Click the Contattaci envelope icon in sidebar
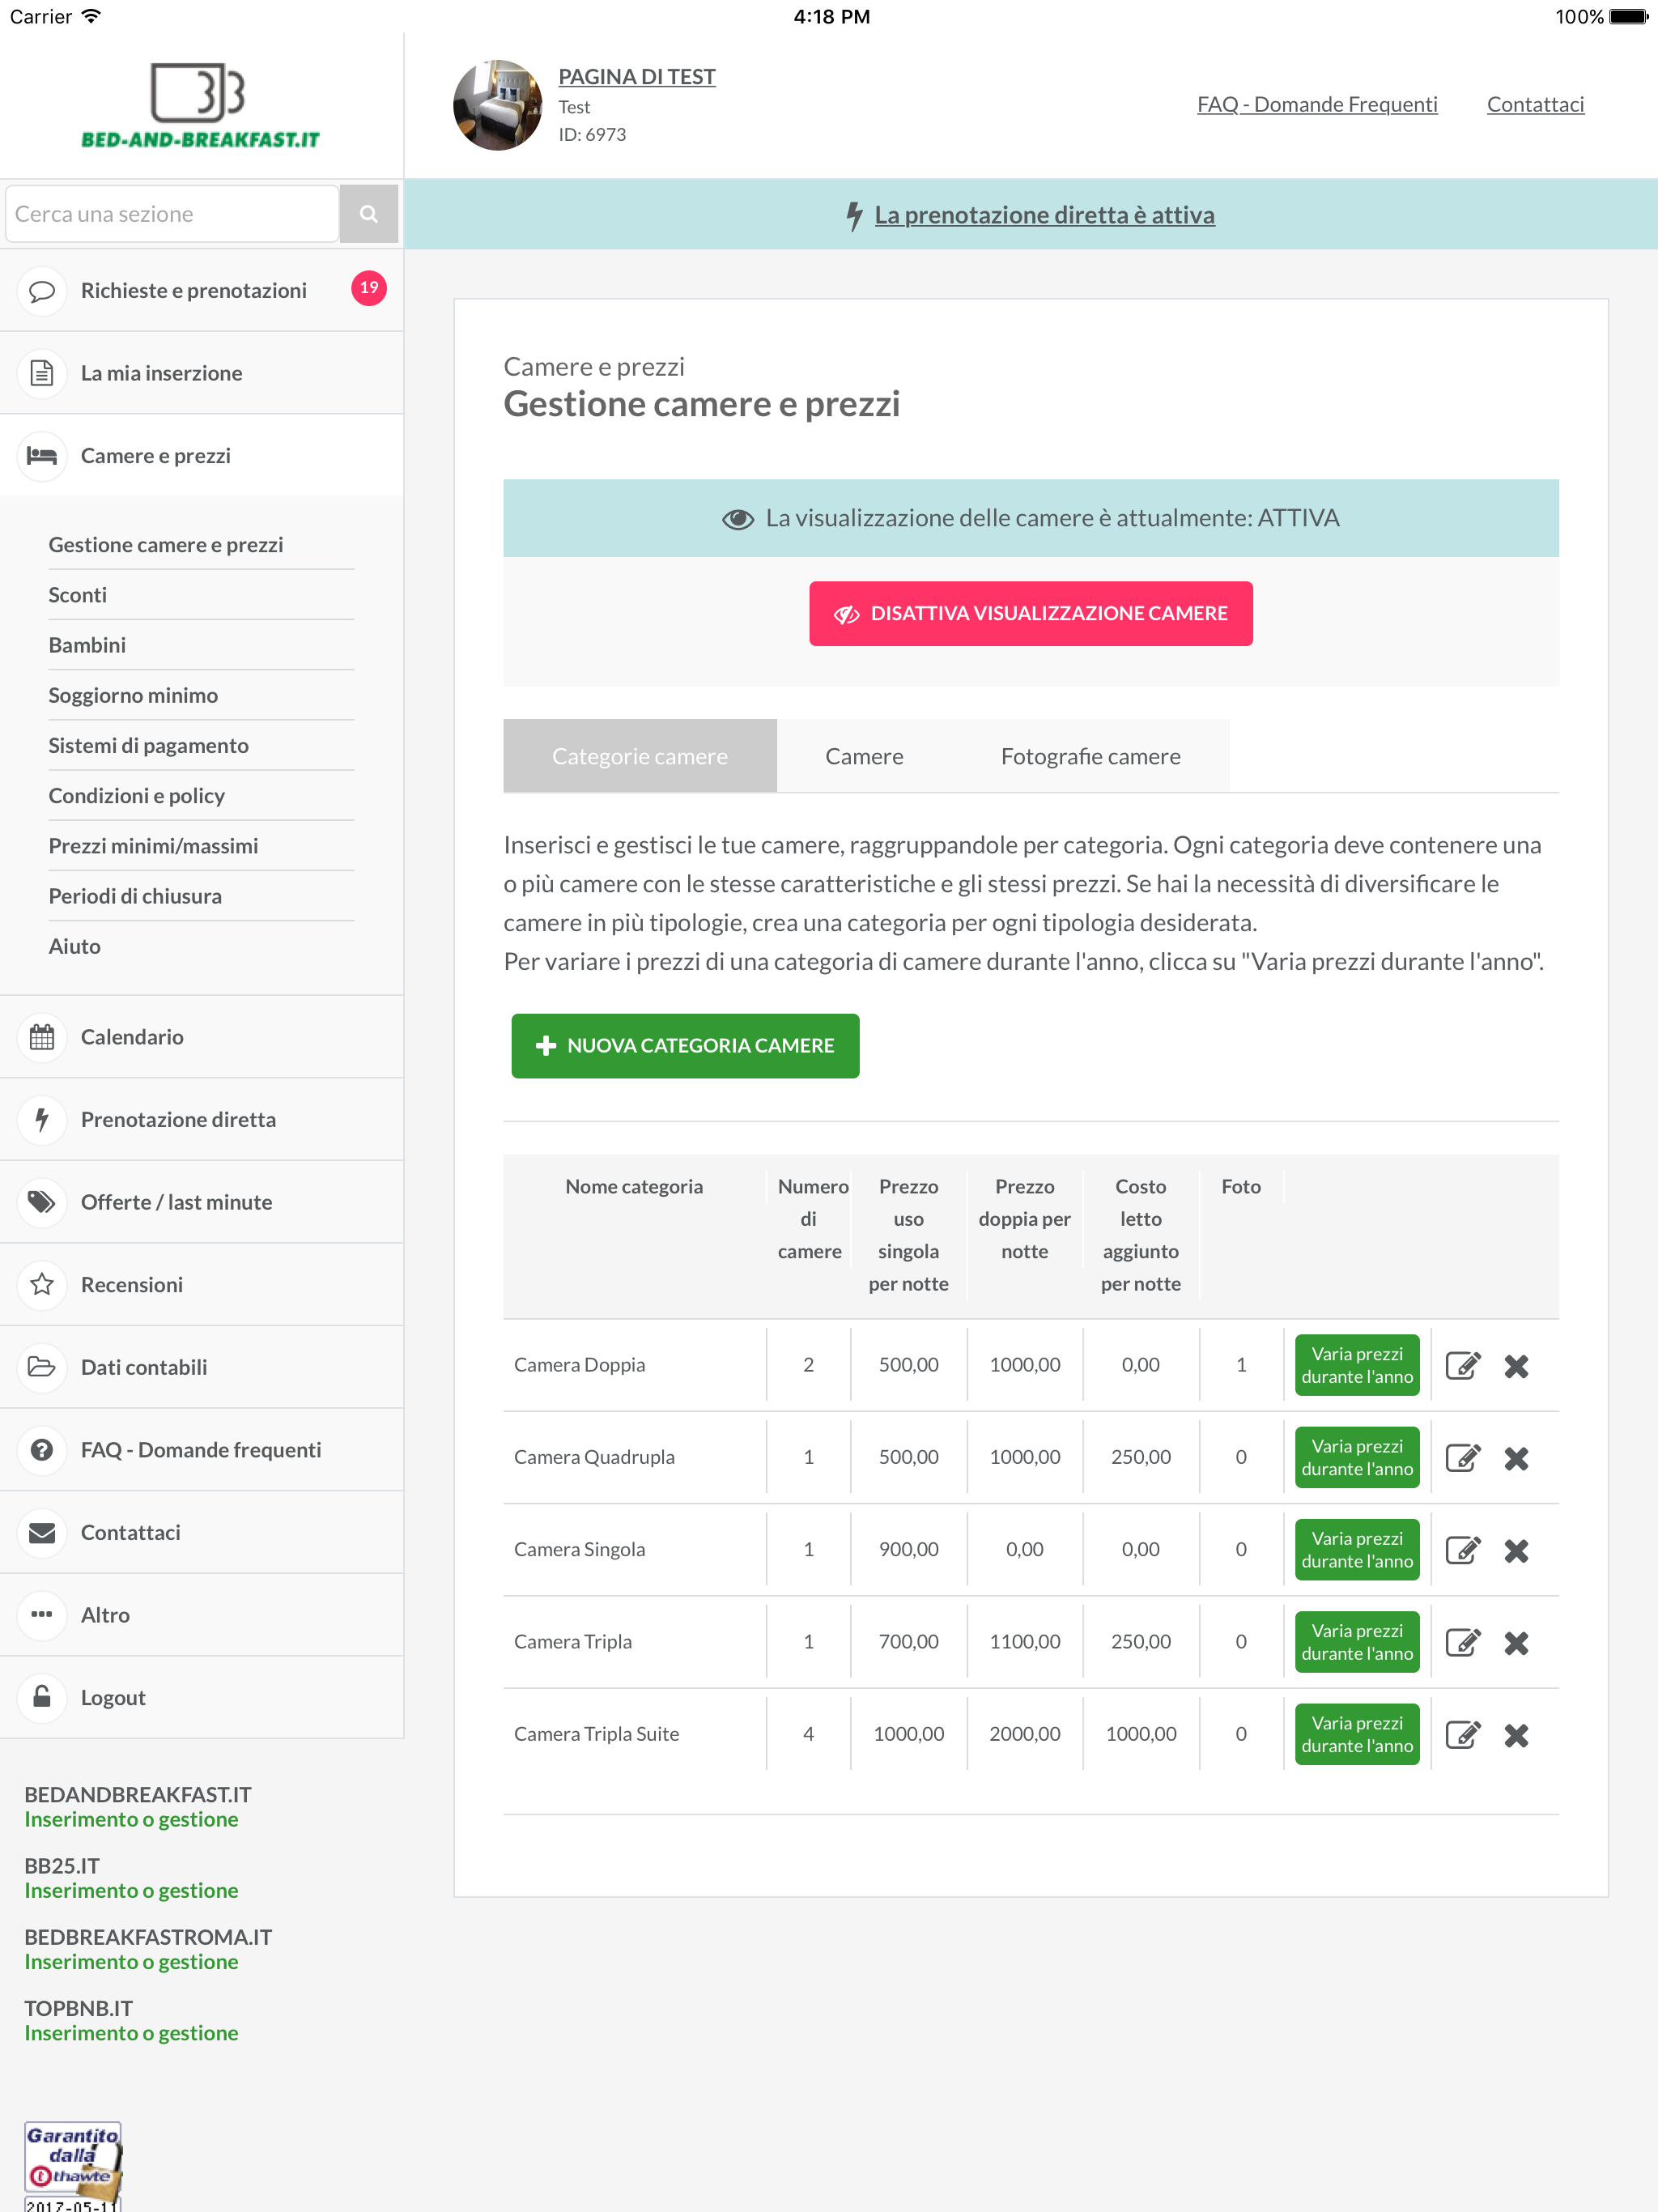Image resolution: width=1658 pixels, height=2212 pixels. [42, 1532]
